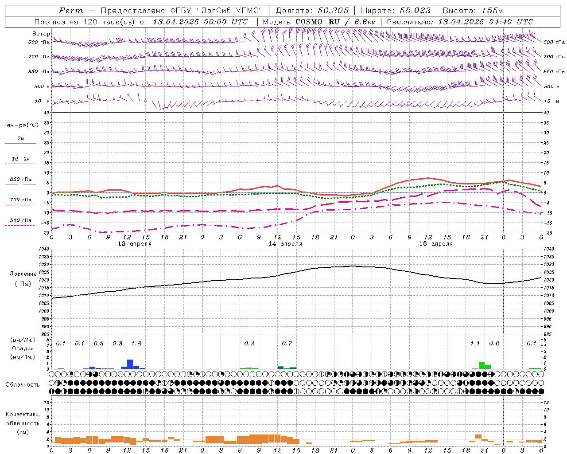Select the "Долгота: 56.305" longitude text
The image size is (567, 454).
(312, 11)
